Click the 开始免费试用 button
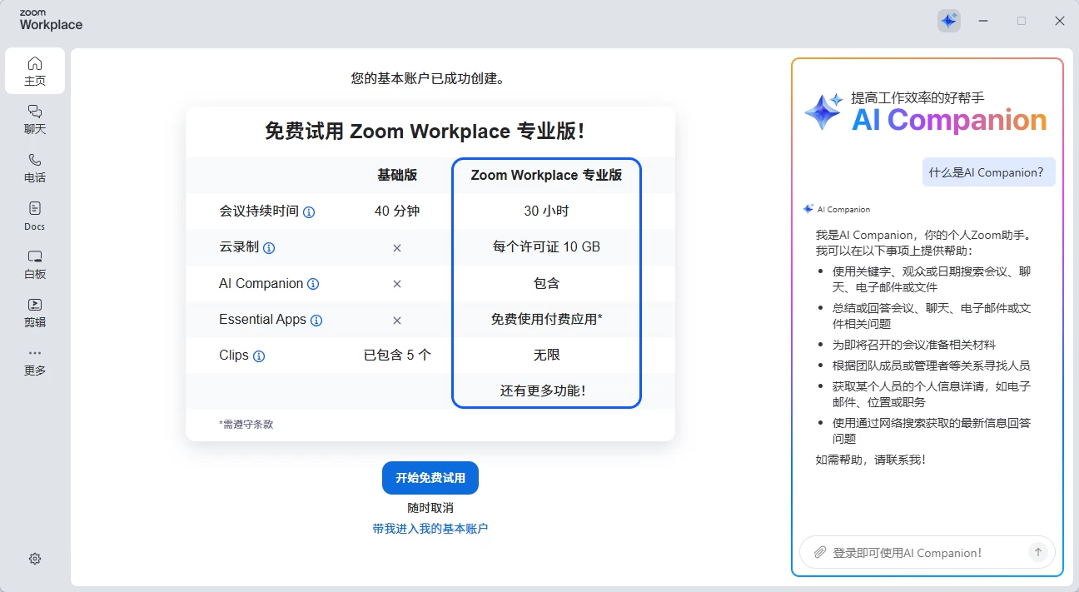Image resolution: width=1079 pixels, height=592 pixels. [x=430, y=478]
